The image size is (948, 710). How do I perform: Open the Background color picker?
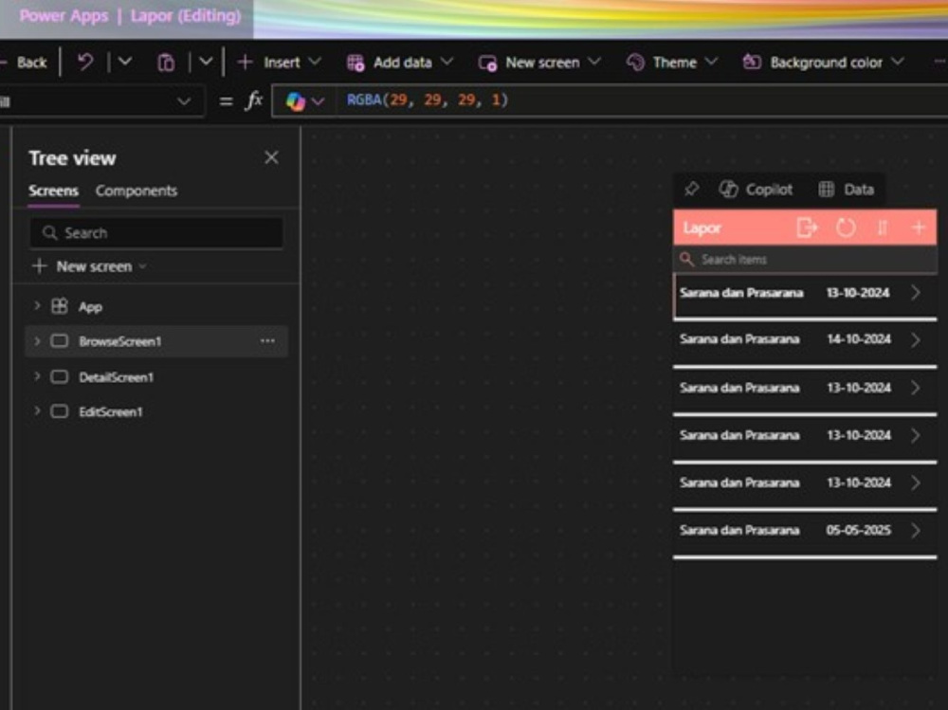coord(824,63)
